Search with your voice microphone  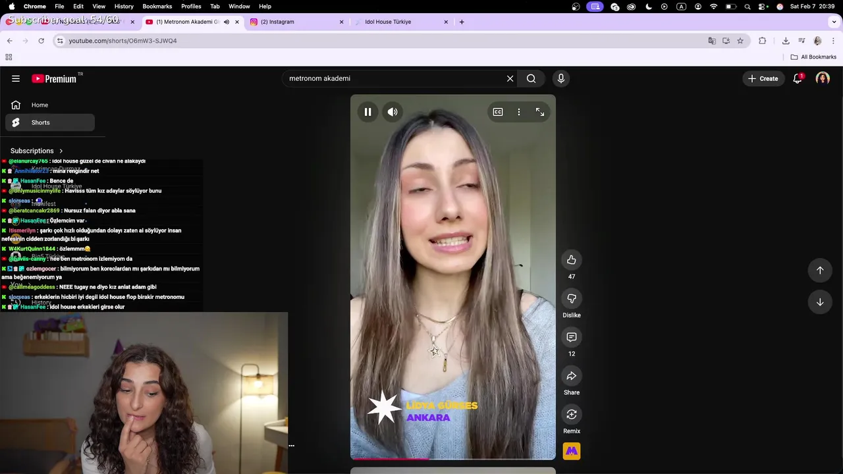[x=561, y=78]
